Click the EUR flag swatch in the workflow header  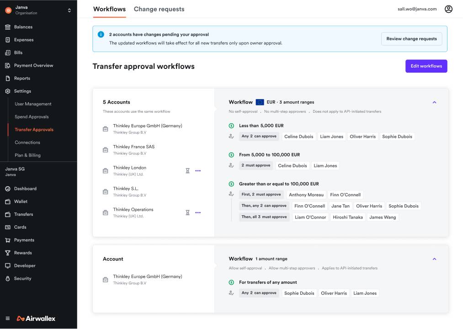point(260,102)
